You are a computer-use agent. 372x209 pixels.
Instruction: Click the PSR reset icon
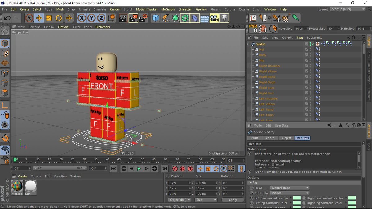pyautogui.click(x=253, y=28)
